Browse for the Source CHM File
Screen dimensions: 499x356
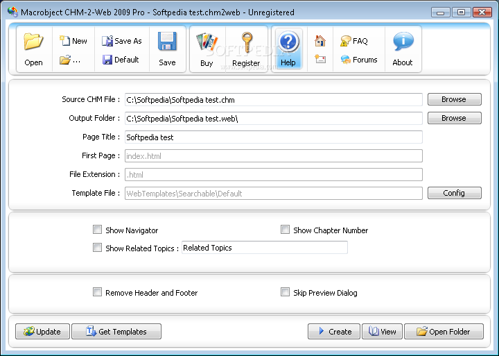pyautogui.click(x=455, y=99)
